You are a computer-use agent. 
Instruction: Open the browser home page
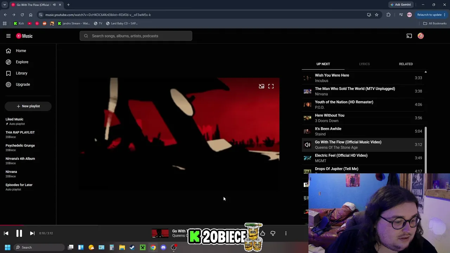[x=31, y=15]
